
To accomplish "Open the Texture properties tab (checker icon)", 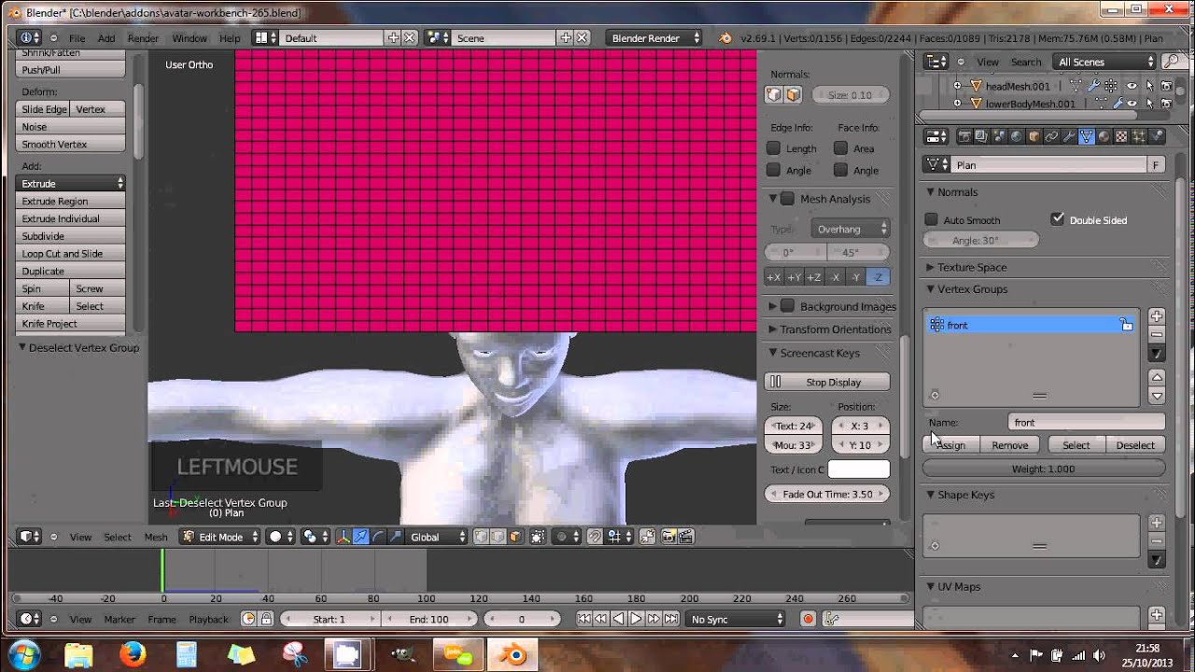I will click(x=1121, y=136).
